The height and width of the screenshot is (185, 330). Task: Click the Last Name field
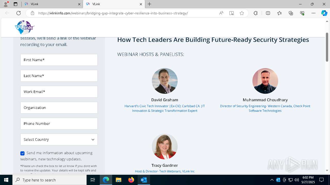tap(59, 76)
